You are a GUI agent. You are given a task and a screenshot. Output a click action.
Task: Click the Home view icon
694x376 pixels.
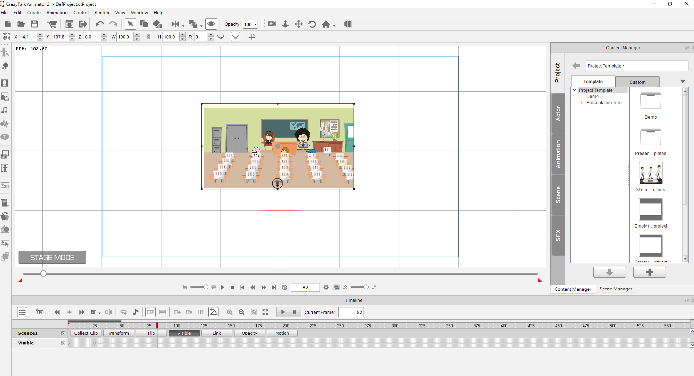tap(326, 24)
